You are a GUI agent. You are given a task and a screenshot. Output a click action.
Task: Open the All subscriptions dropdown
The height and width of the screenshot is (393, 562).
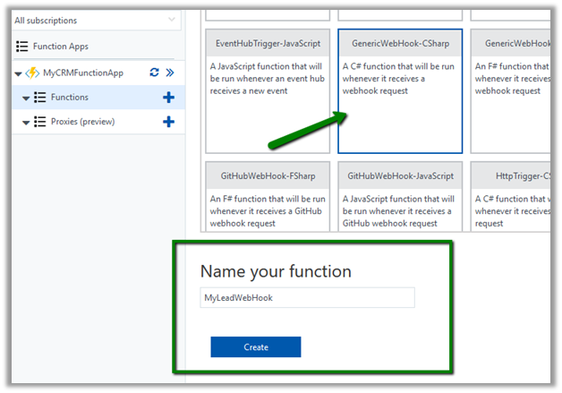click(96, 20)
